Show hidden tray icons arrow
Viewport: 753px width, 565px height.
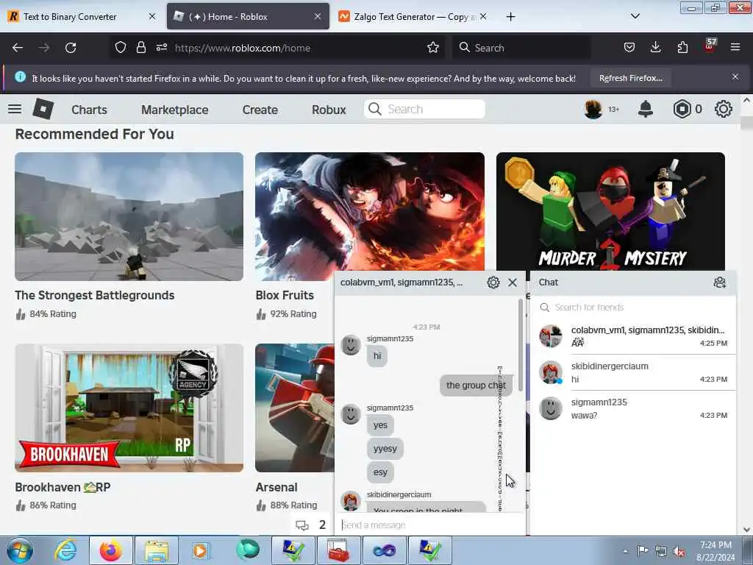click(625, 551)
